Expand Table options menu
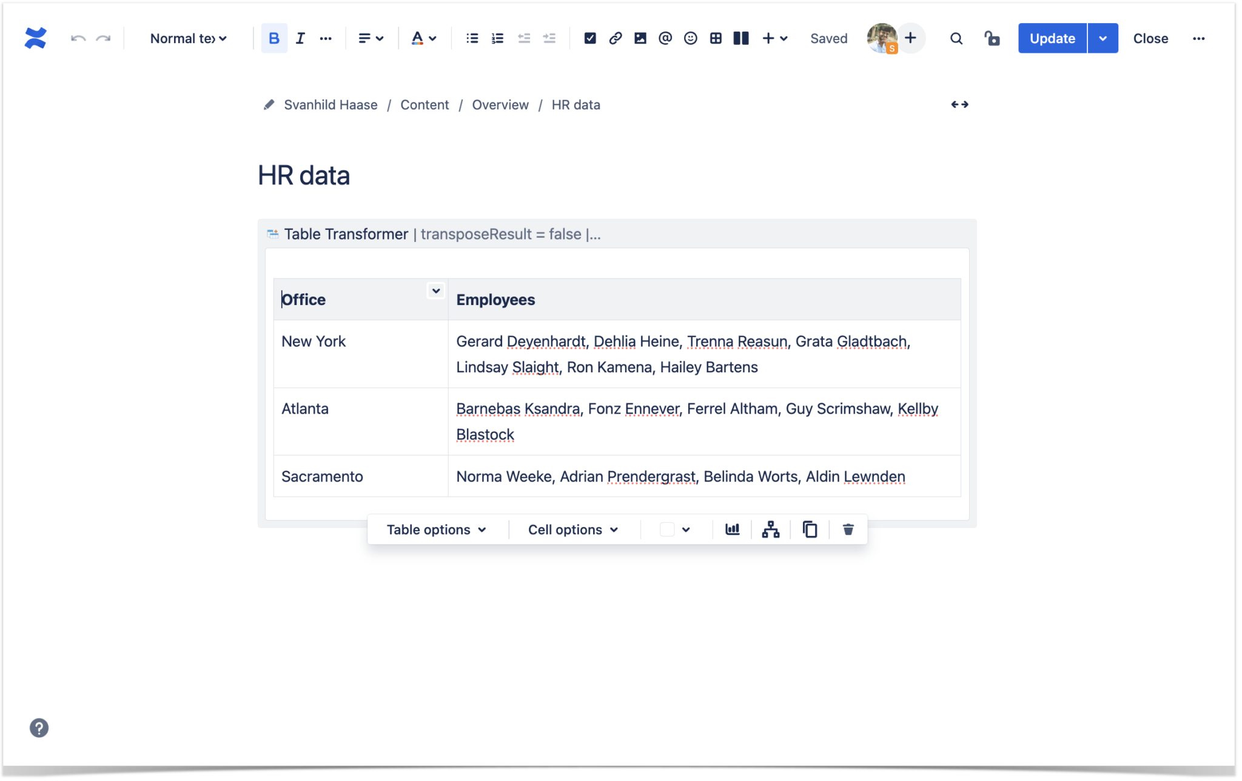The height and width of the screenshot is (781, 1242). (x=437, y=529)
